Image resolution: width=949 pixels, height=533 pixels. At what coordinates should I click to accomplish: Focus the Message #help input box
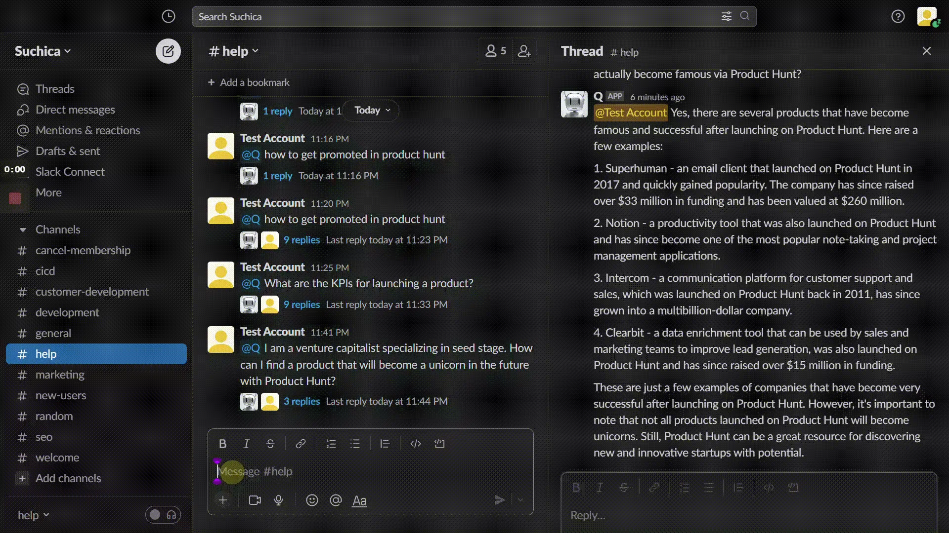[371, 471]
